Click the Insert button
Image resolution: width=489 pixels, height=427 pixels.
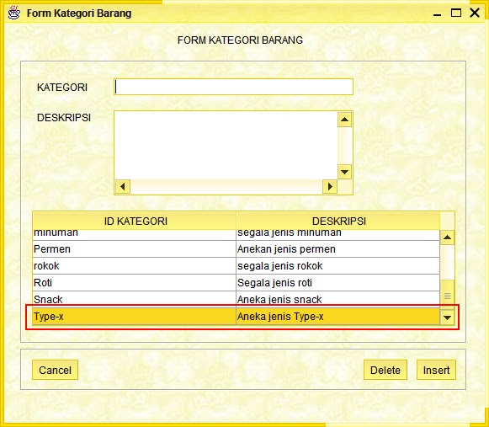pos(436,370)
